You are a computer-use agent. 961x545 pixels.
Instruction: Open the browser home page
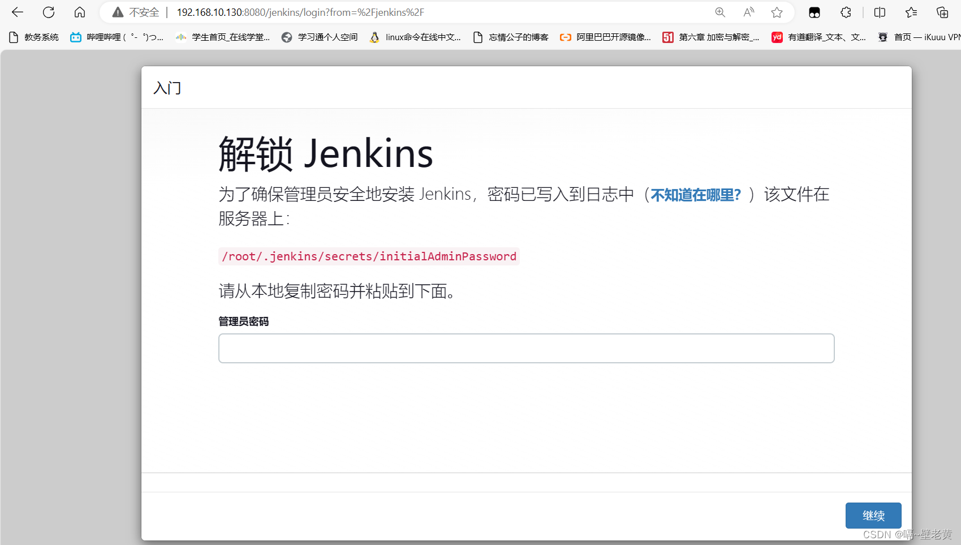(80, 12)
